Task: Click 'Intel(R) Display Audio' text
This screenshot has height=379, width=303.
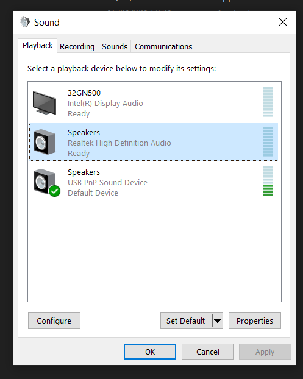Action: coord(105,104)
